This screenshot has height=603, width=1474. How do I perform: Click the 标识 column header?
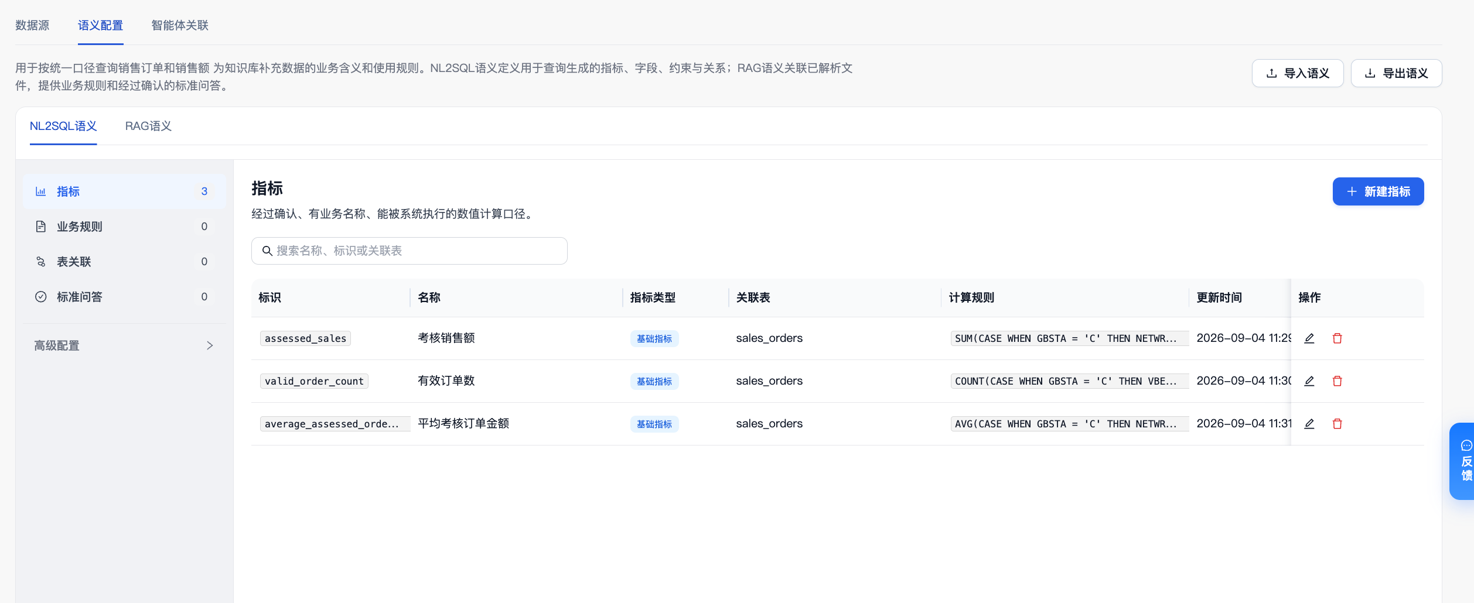click(x=269, y=297)
